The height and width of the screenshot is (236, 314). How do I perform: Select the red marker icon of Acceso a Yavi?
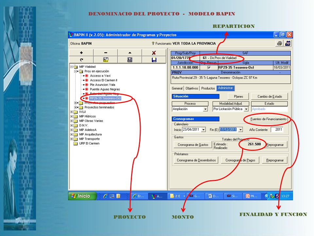pos(86,76)
